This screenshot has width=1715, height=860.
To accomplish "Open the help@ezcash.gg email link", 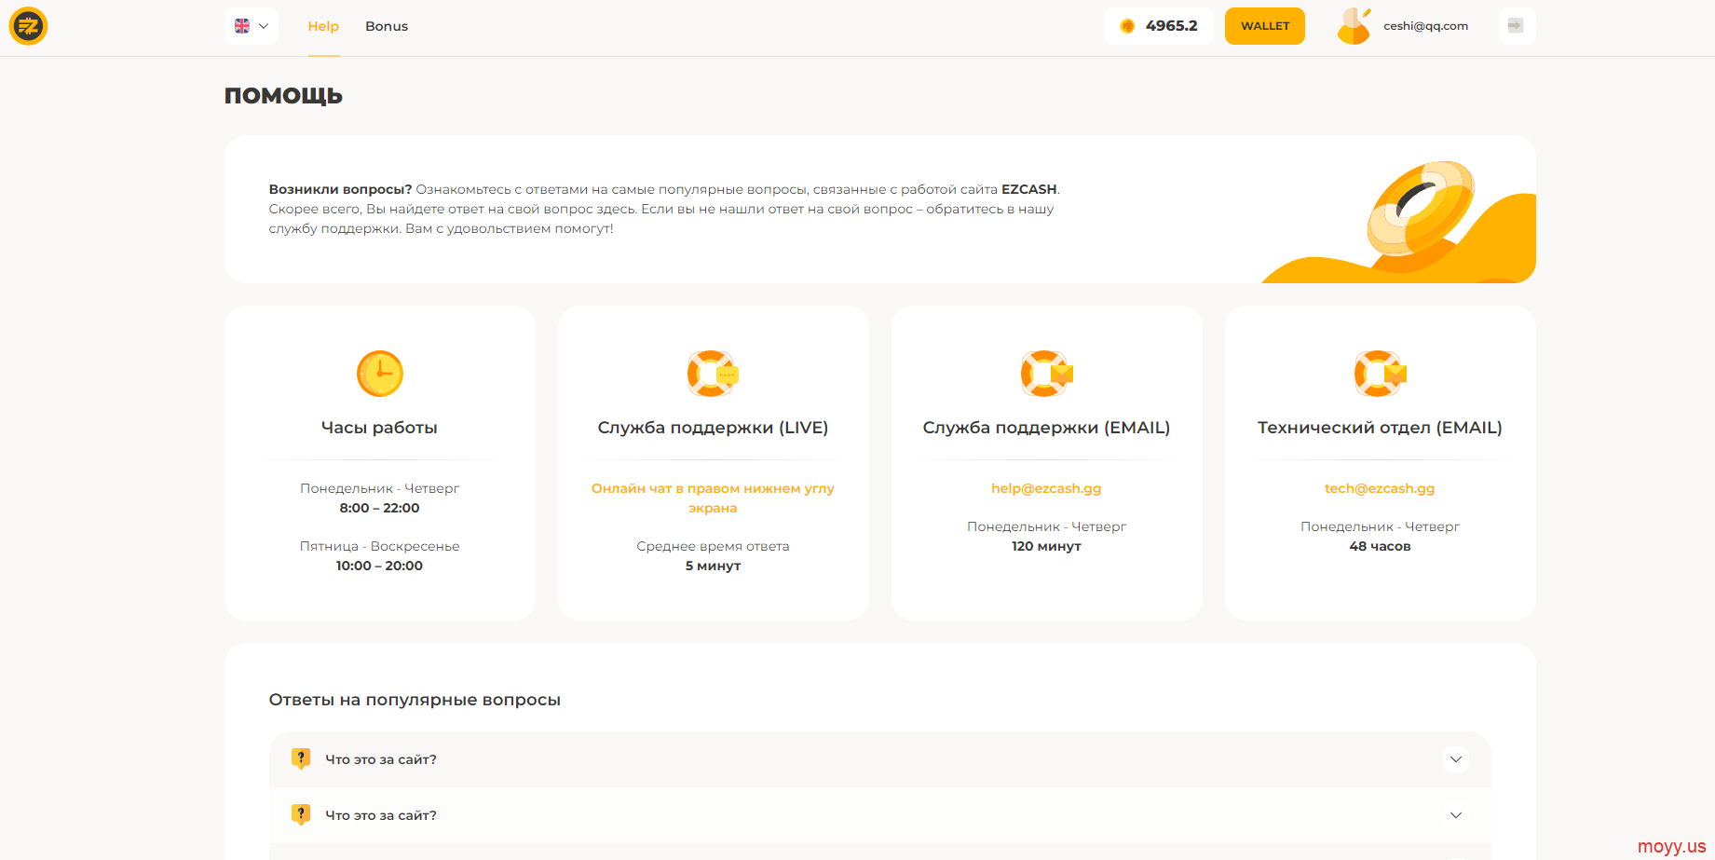I will [x=1046, y=488].
